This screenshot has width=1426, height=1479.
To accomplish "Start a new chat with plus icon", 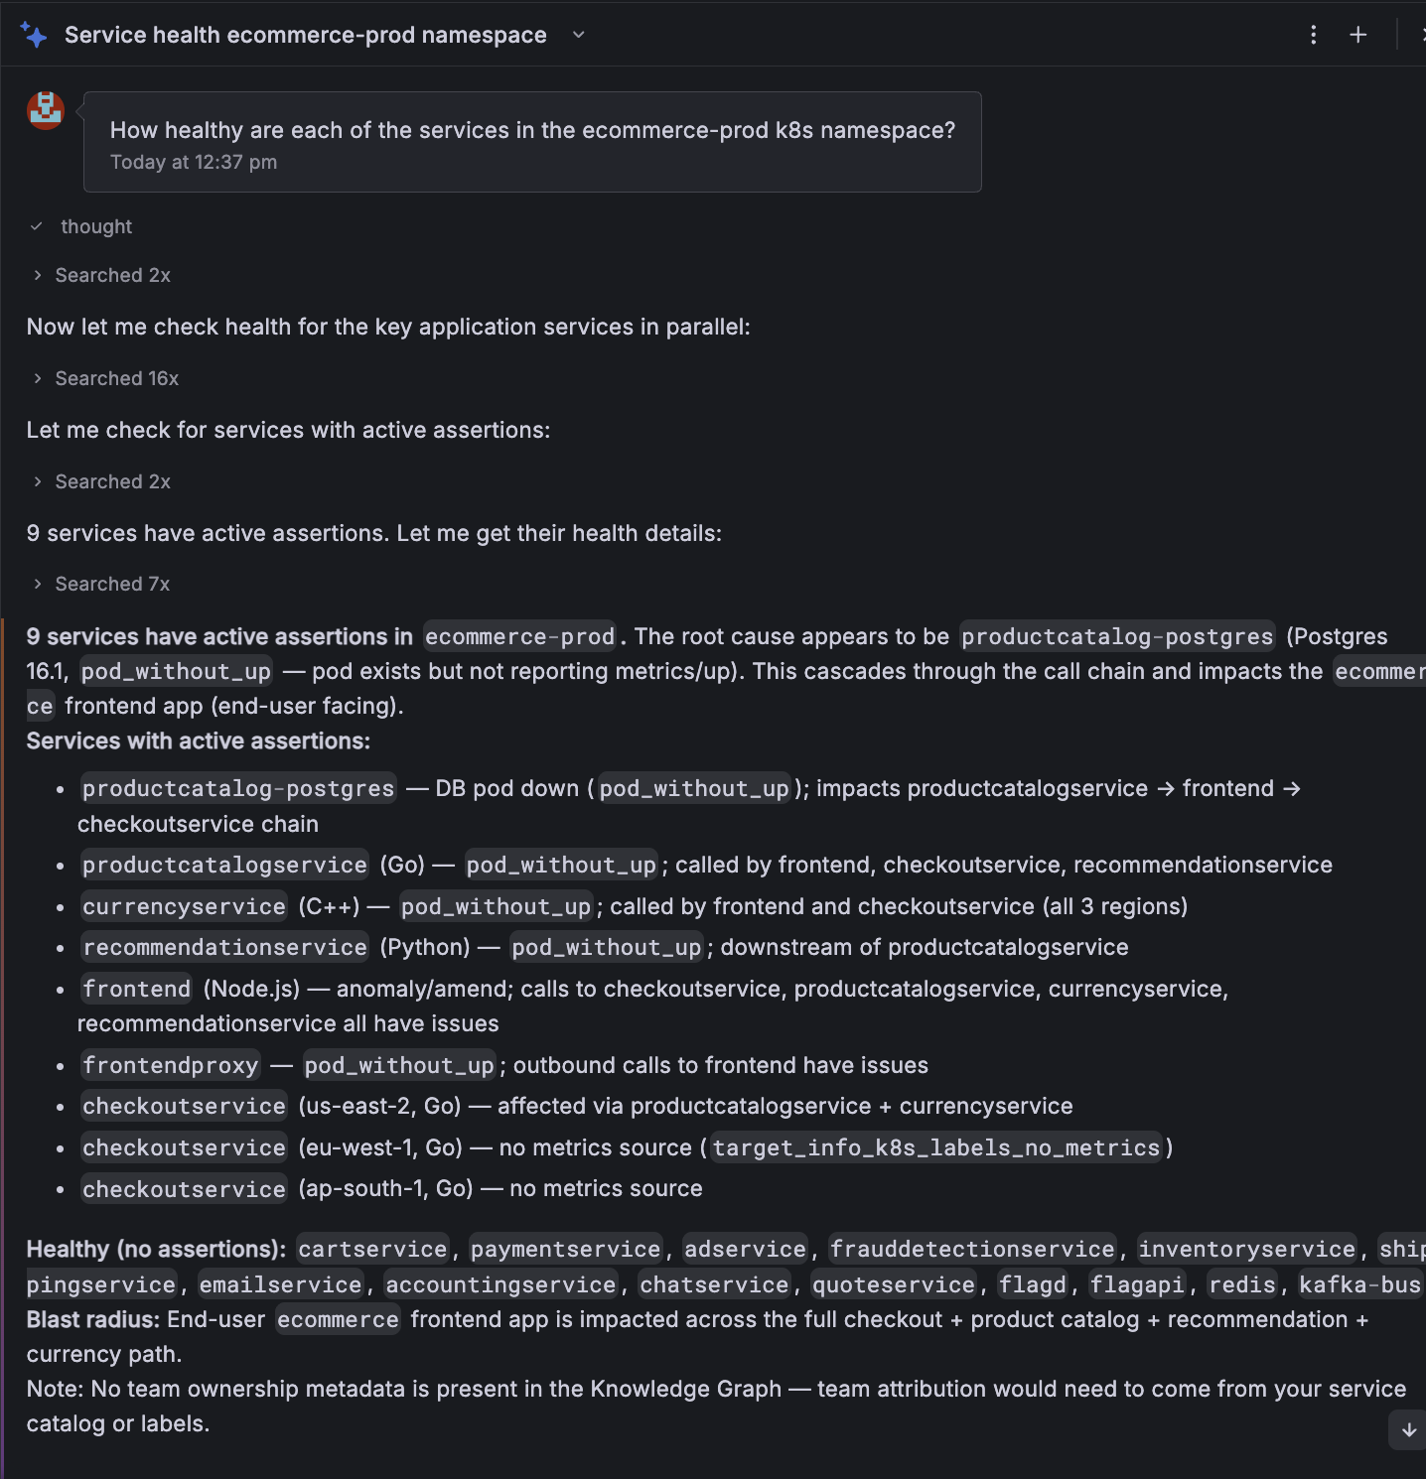I will pos(1357,35).
